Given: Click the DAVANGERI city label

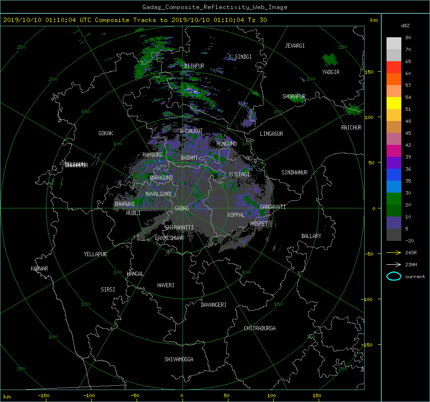Looking at the screenshot, I should 214,305.
